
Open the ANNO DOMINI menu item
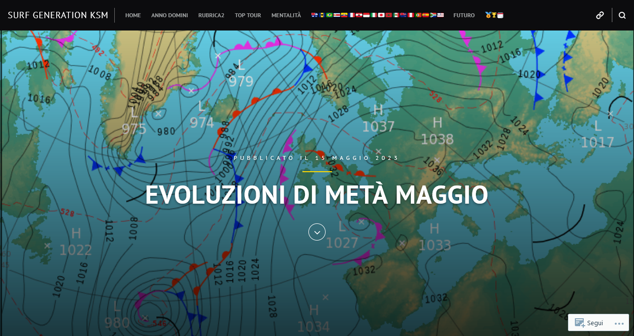pyautogui.click(x=169, y=15)
